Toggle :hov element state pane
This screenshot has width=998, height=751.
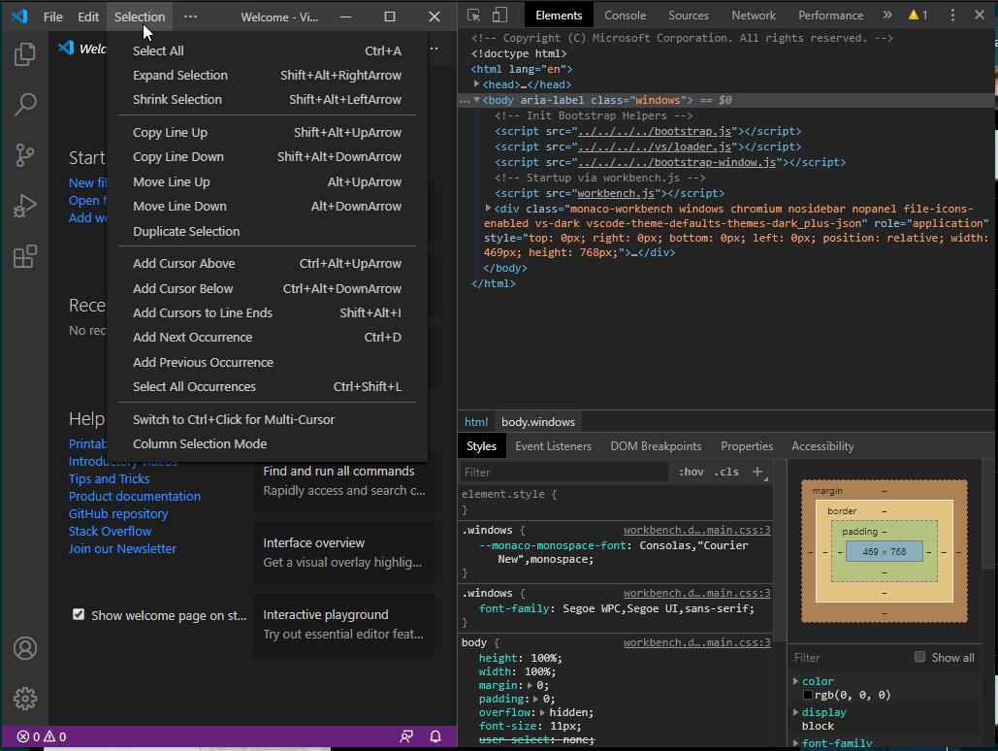click(x=692, y=472)
